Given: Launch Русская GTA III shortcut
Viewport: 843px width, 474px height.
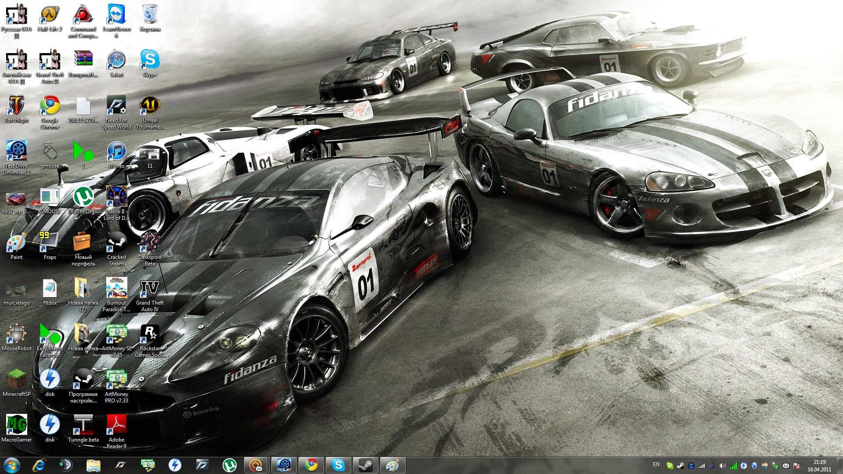Looking at the screenshot, I should (16, 22).
